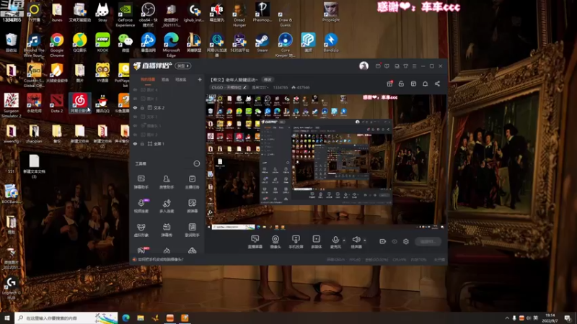
Task: Open the Windows Start menu
Action: 7,318
